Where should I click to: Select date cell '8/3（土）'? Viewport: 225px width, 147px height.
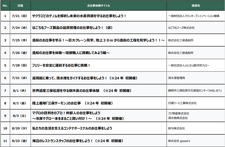tap(20, 116)
